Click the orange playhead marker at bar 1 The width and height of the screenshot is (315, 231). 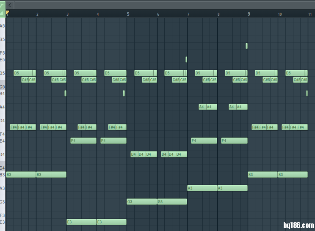[x=7, y=13]
